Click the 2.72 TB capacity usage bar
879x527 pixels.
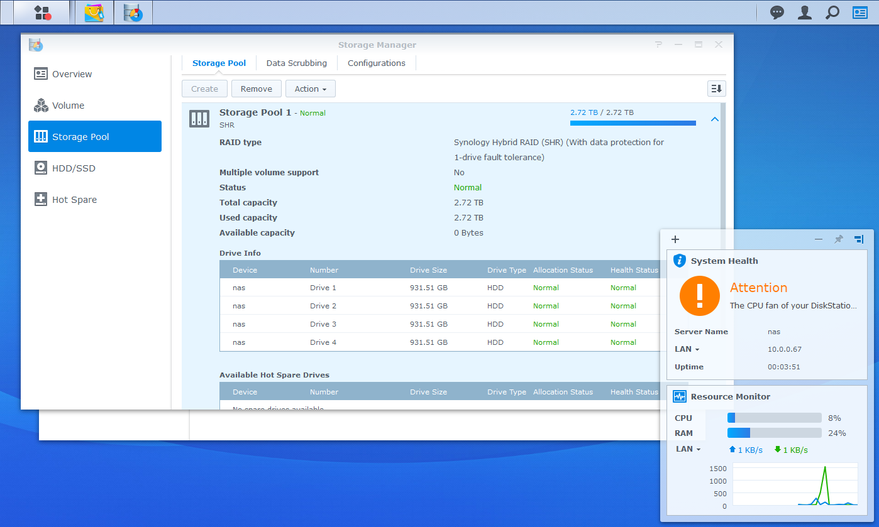(633, 123)
